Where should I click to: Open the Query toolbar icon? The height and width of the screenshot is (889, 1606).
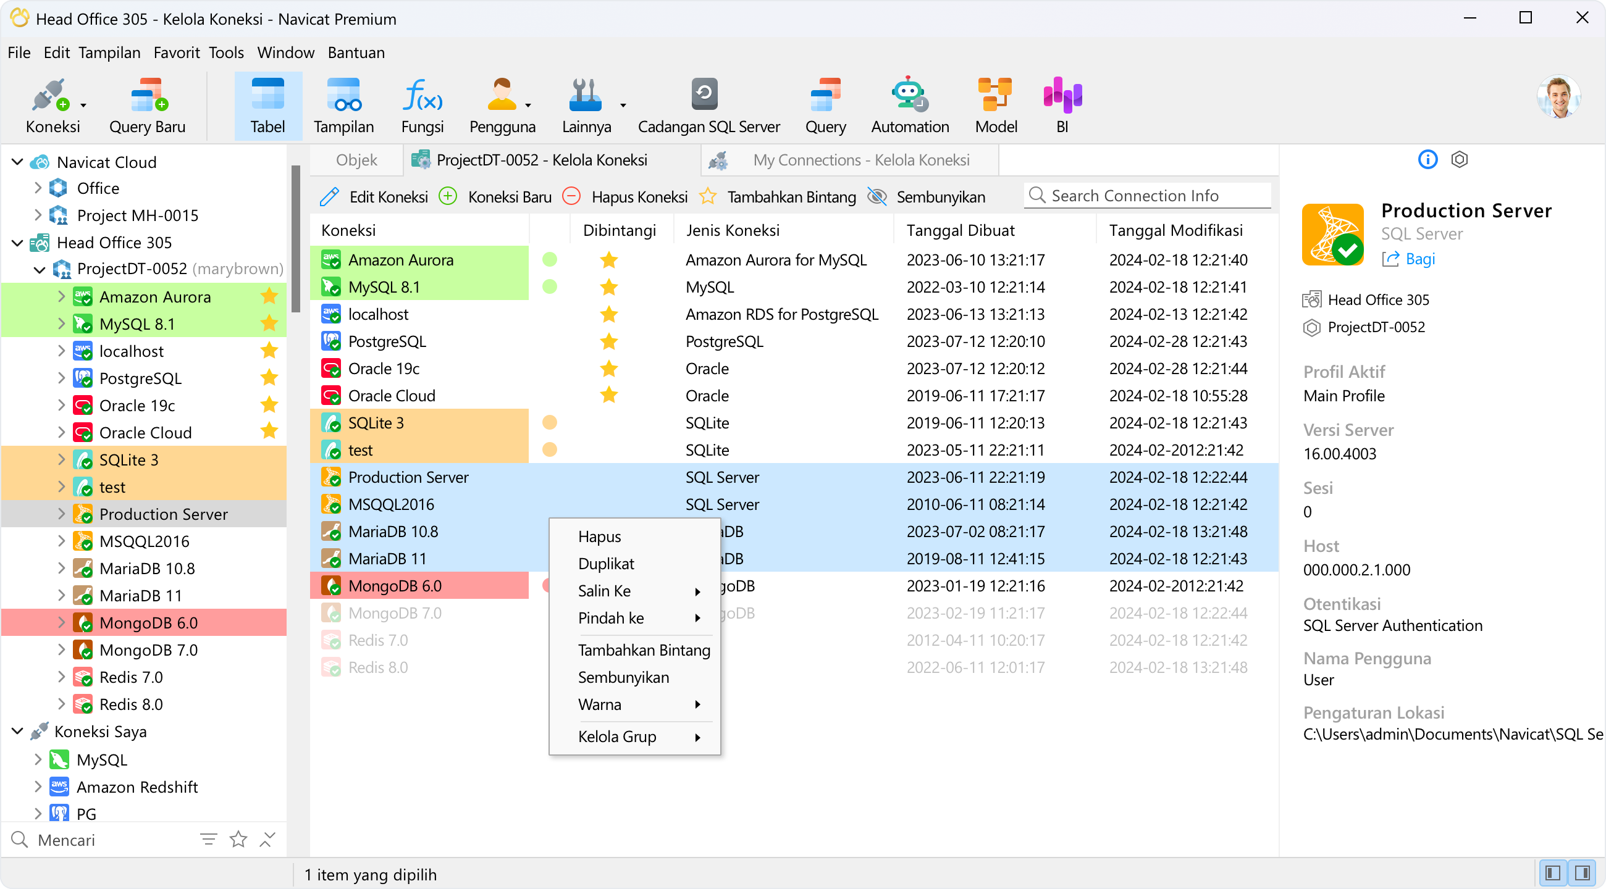pyautogui.click(x=825, y=106)
